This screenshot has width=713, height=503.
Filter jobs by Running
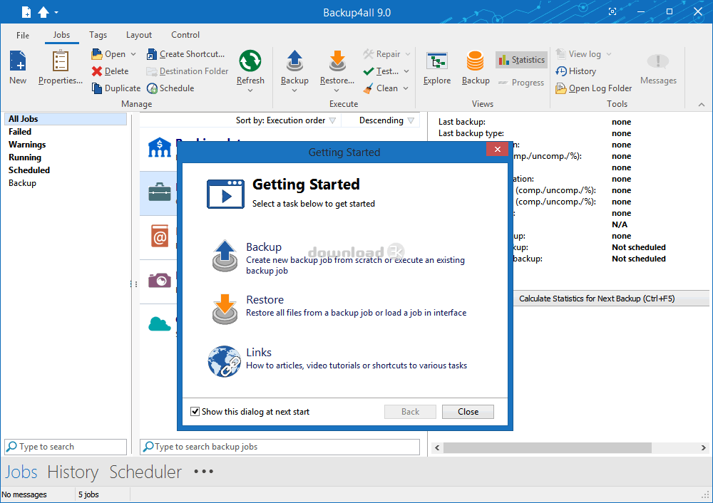pos(25,157)
